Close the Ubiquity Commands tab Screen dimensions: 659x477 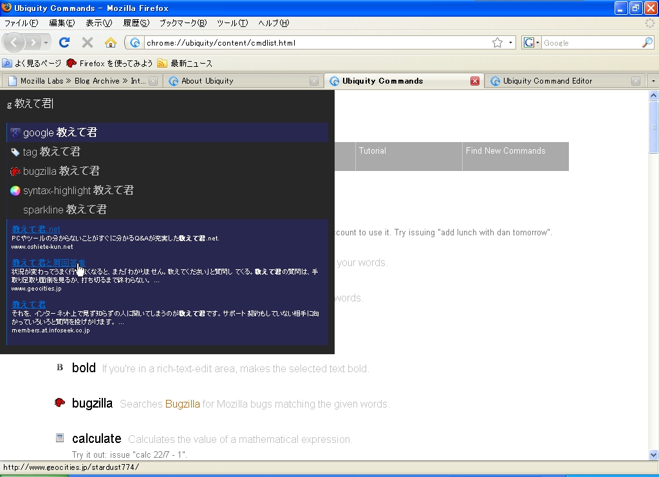click(x=475, y=81)
